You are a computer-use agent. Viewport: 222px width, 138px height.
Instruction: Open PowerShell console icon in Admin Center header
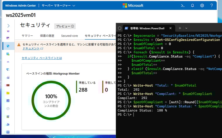click(x=183, y=6)
